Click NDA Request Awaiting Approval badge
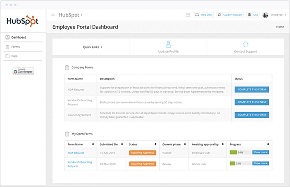The image size is (290, 187). tap(143, 153)
